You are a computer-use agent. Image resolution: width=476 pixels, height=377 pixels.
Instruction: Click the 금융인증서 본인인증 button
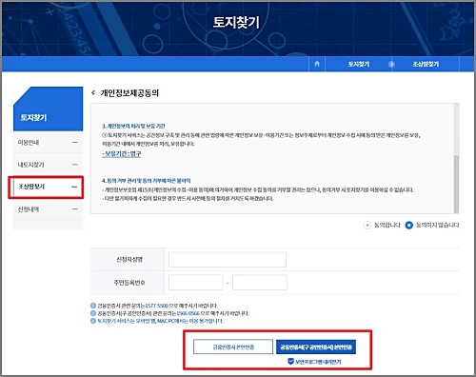pyautogui.click(x=233, y=347)
